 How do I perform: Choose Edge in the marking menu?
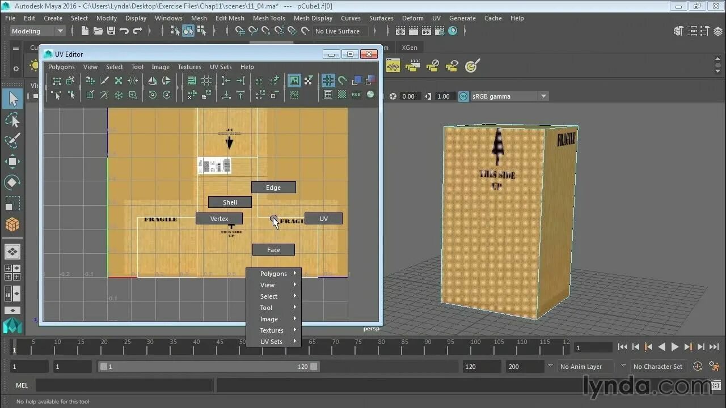pos(273,188)
